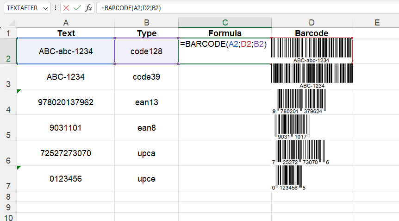Select the upca type cell
The height and width of the screenshot is (221, 399).
[147, 153]
